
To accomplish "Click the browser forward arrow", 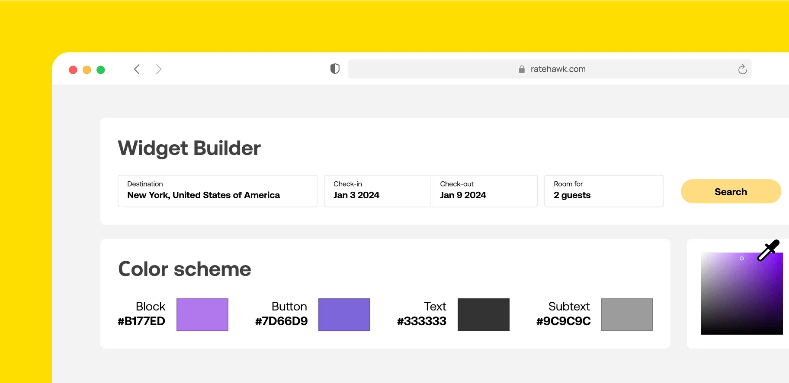I will (x=159, y=70).
